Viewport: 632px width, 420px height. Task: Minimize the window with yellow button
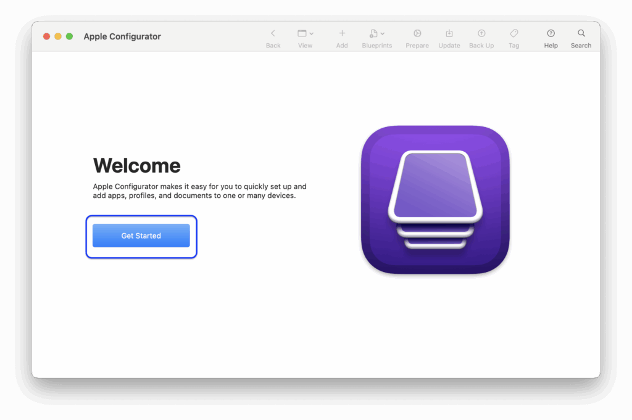pyautogui.click(x=58, y=36)
